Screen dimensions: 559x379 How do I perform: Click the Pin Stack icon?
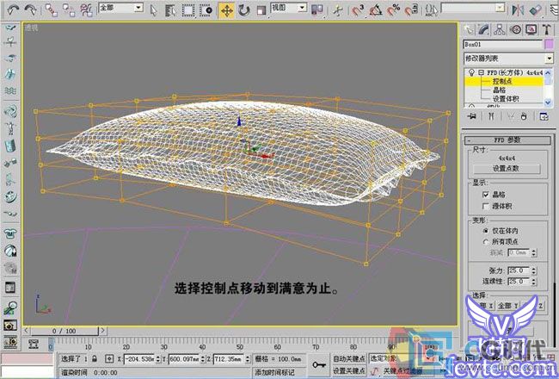coord(472,116)
